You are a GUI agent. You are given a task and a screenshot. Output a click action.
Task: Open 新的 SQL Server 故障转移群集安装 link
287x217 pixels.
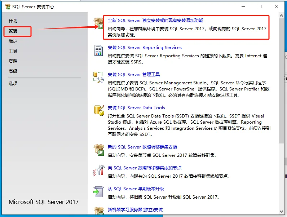(x=142, y=147)
